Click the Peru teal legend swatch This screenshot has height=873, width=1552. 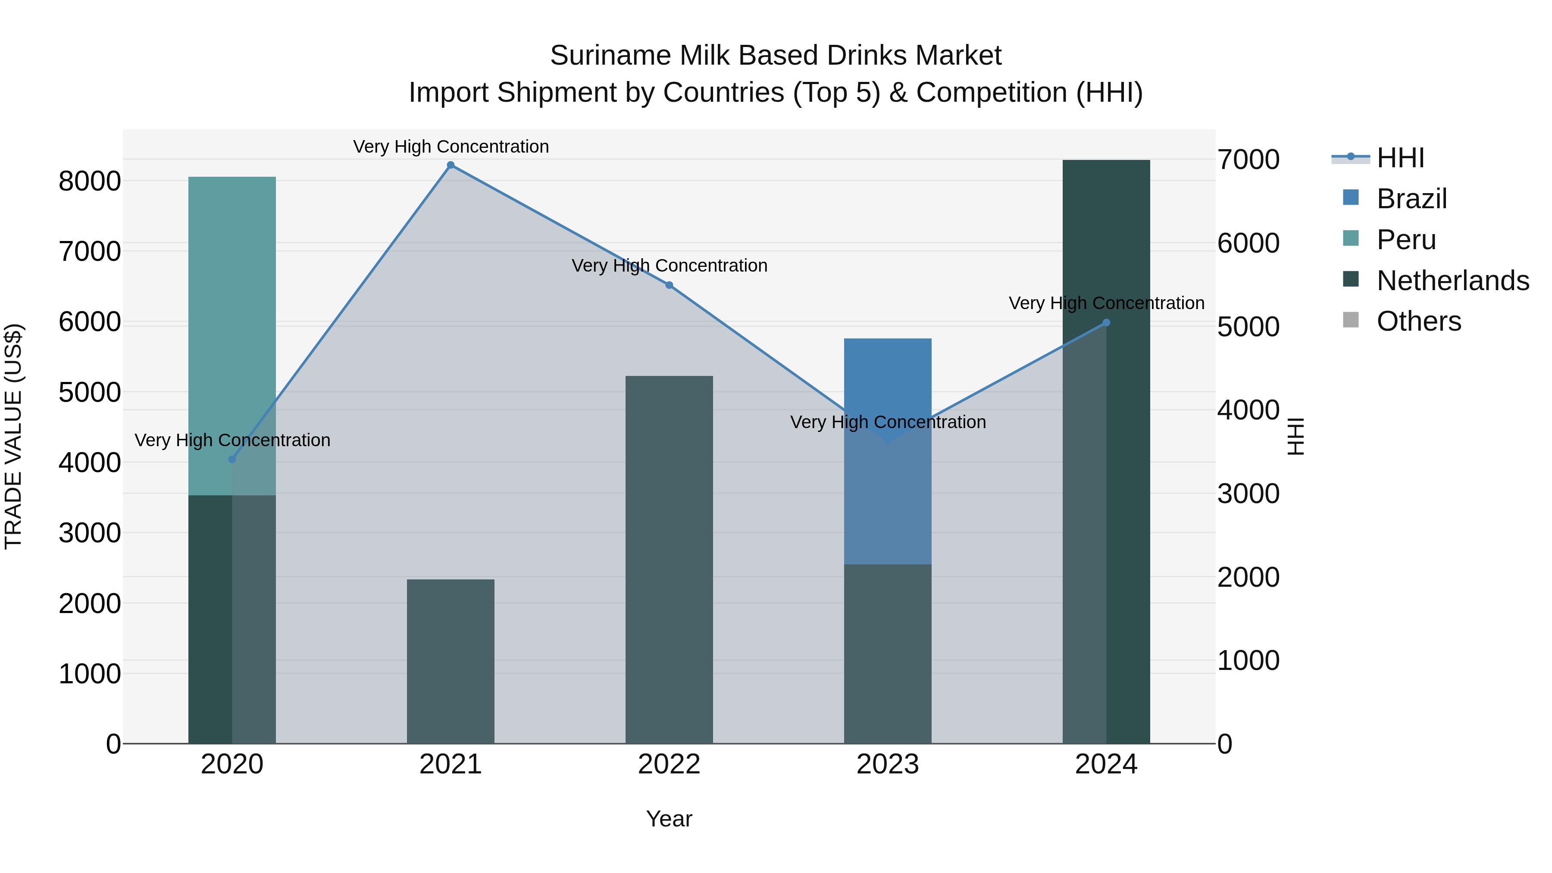(1351, 238)
